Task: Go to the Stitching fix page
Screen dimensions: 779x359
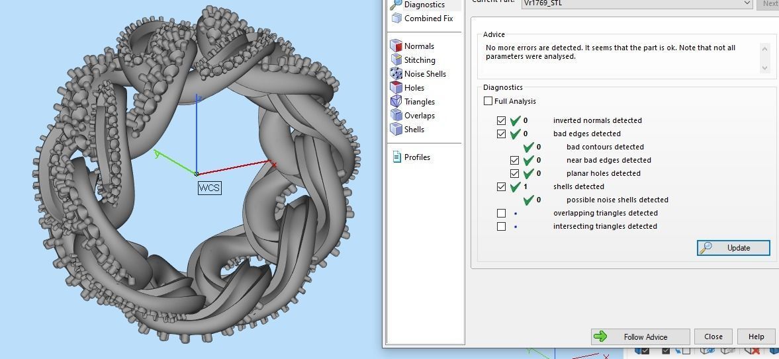Action: [x=413, y=60]
